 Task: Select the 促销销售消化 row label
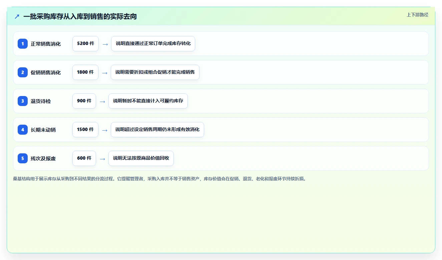46,72
